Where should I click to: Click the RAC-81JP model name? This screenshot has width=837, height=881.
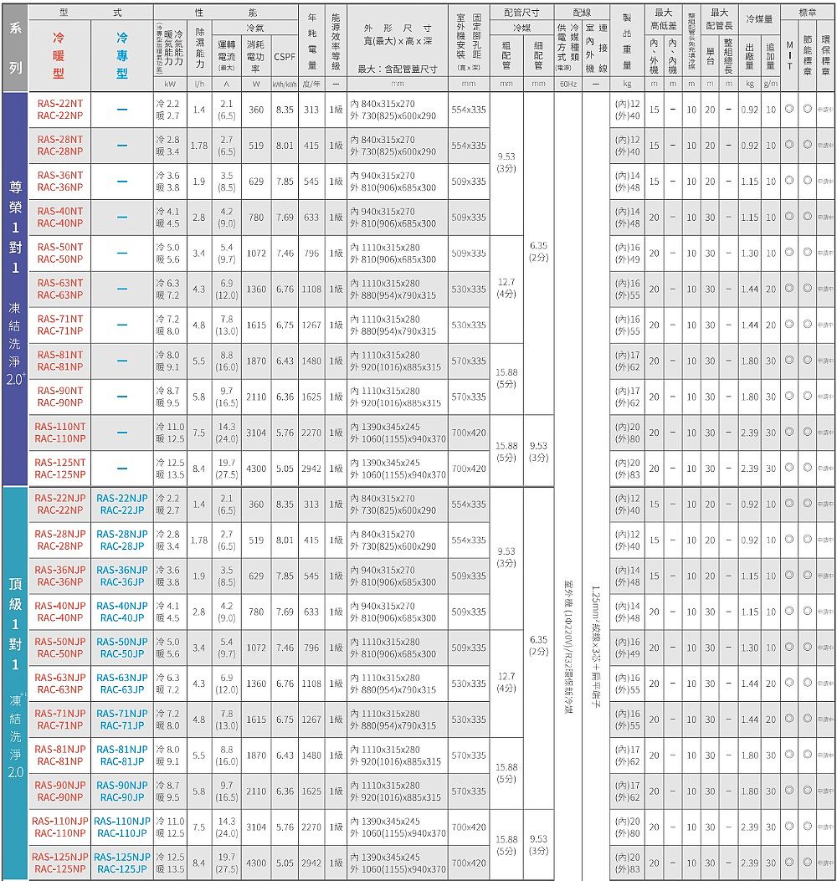coord(122,762)
